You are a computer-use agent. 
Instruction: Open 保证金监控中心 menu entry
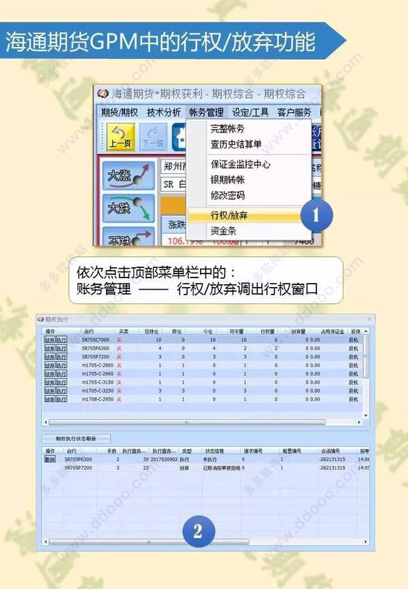click(240, 164)
